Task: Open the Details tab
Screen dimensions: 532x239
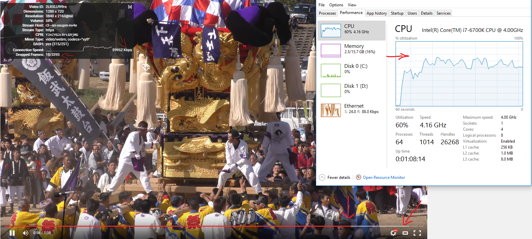Action: (x=427, y=13)
